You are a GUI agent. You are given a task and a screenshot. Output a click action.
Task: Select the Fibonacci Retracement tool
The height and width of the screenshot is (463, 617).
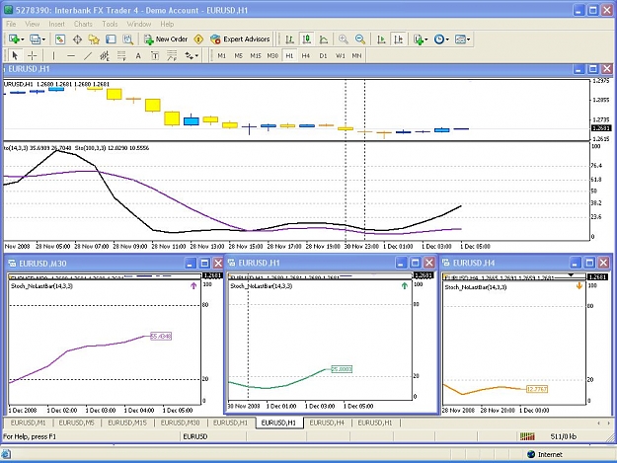click(121, 56)
